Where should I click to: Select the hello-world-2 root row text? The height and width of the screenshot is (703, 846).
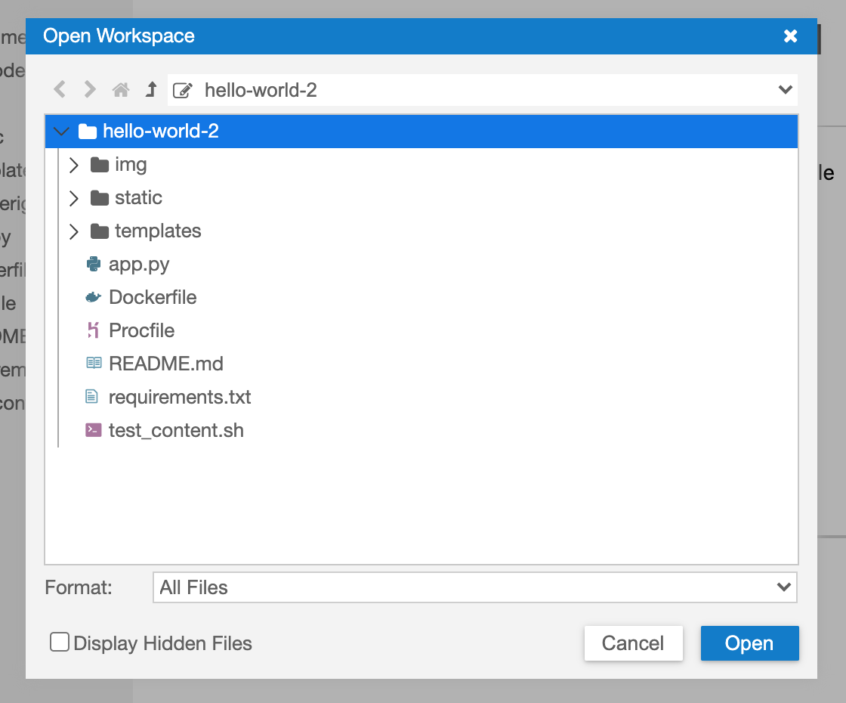161,132
